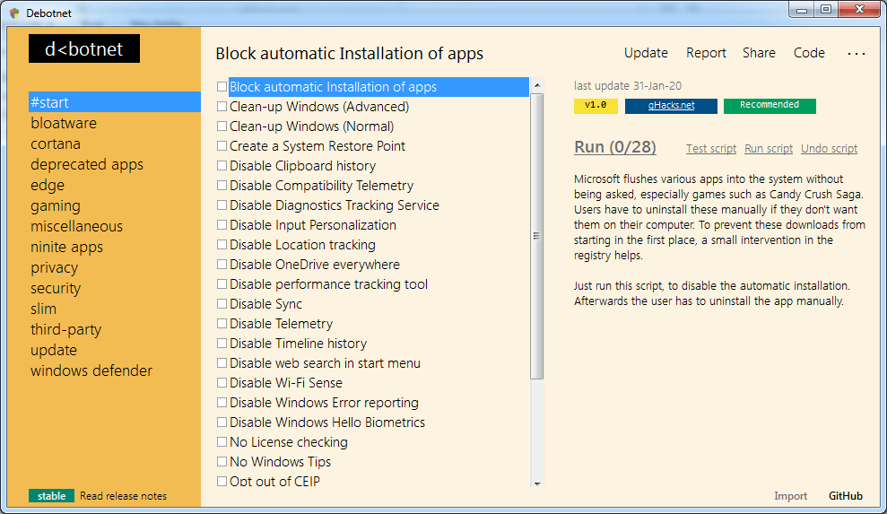Click the stable release badge
This screenshot has width=887, height=514.
pos(51,496)
